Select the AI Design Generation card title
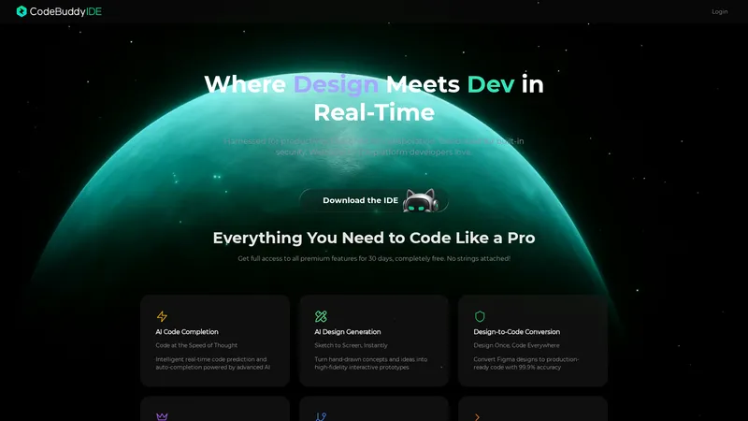 pyautogui.click(x=347, y=332)
